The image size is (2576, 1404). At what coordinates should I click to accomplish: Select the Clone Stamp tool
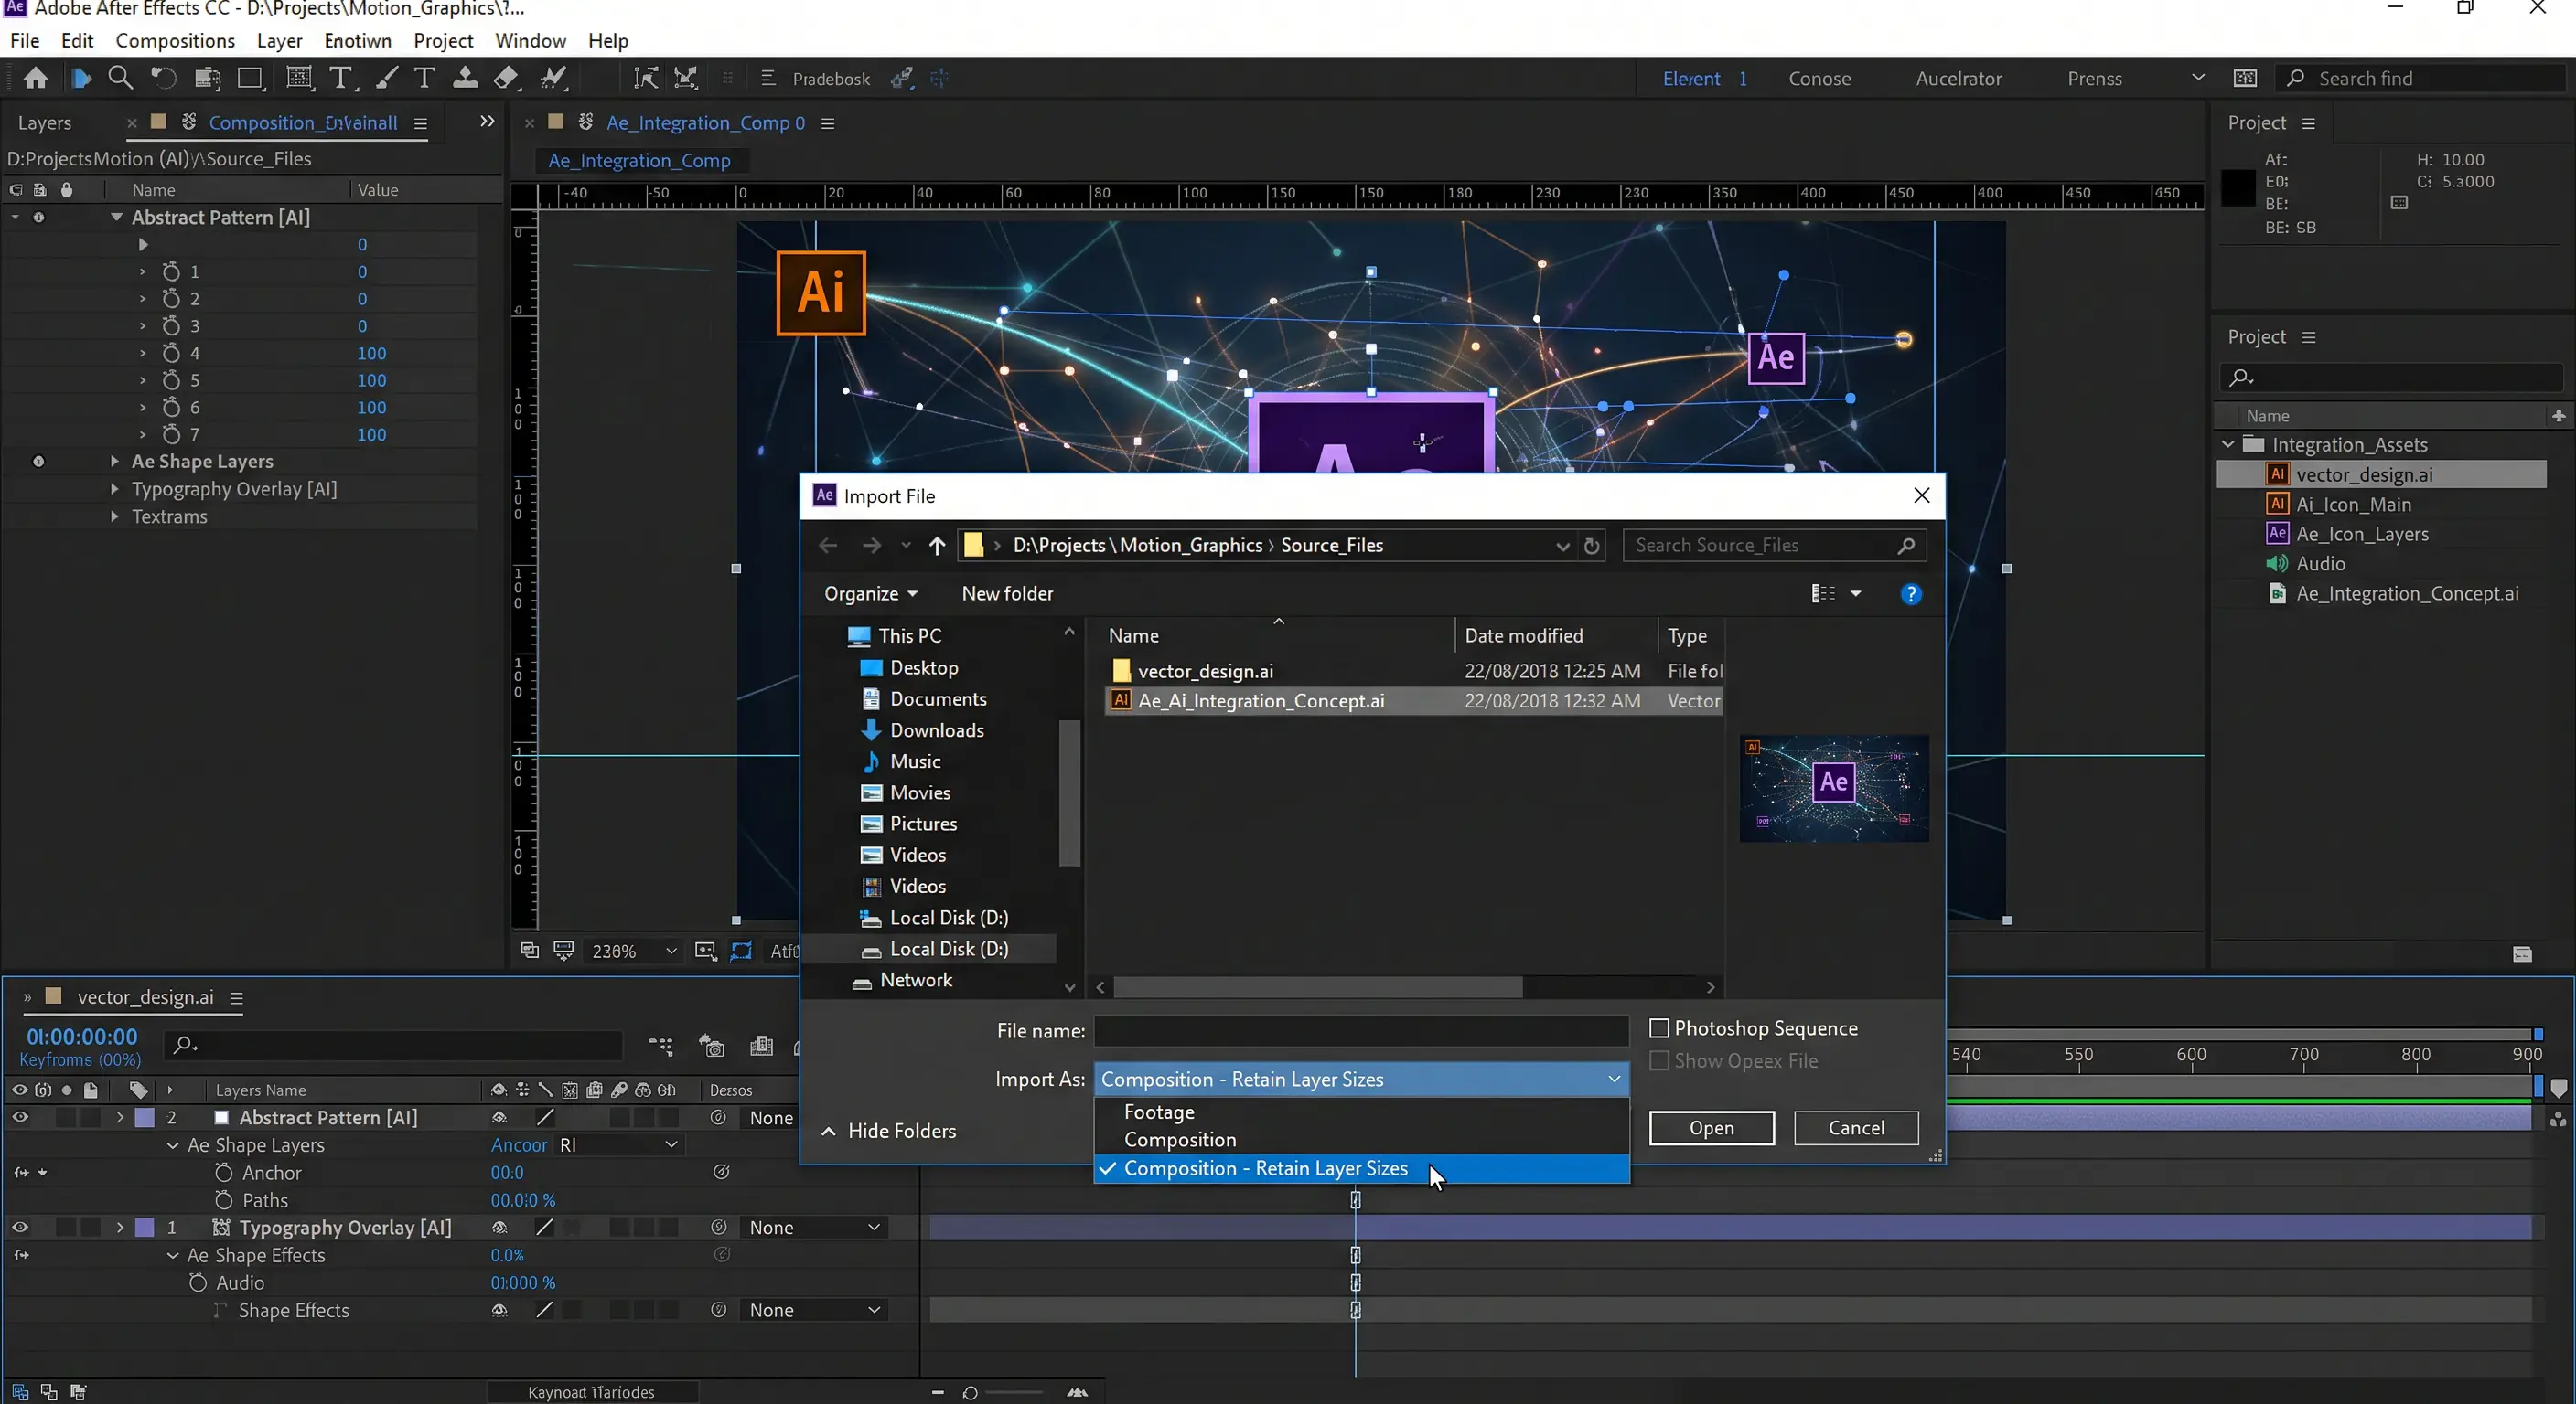(x=465, y=78)
